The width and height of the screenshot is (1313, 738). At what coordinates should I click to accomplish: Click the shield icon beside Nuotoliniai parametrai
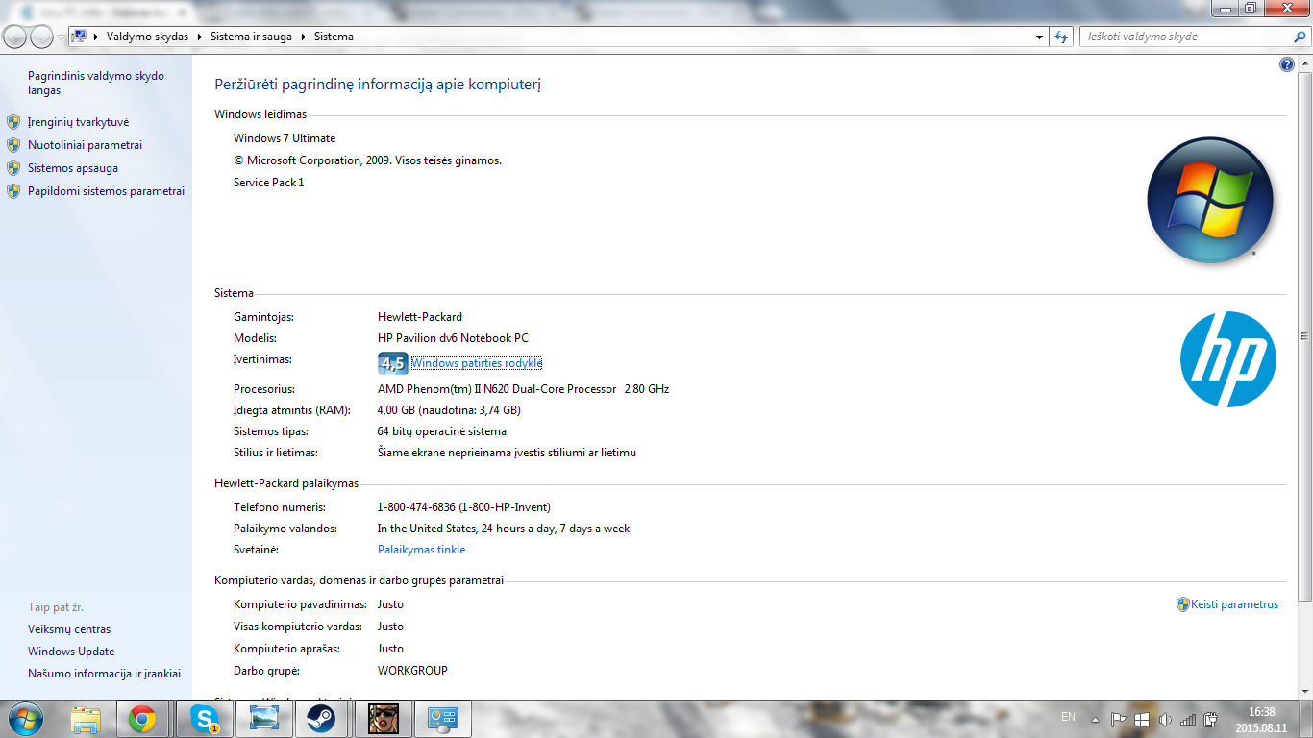pyautogui.click(x=13, y=145)
